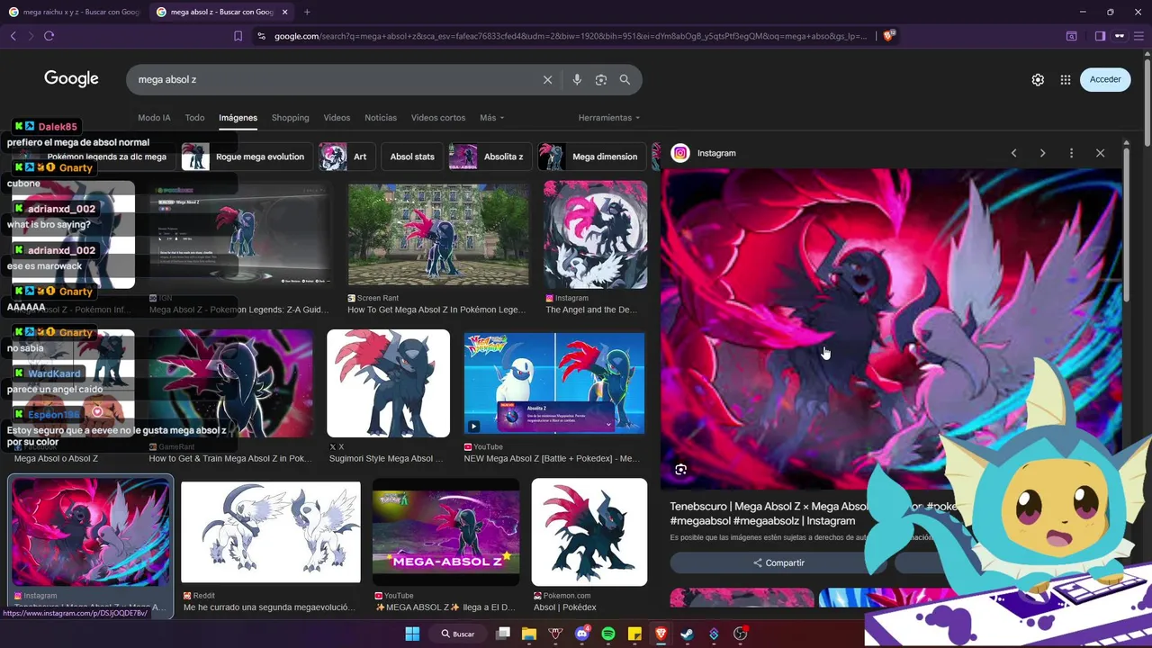Open Windows Start menu
The height and width of the screenshot is (648, 1152).
tap(412, 634)
